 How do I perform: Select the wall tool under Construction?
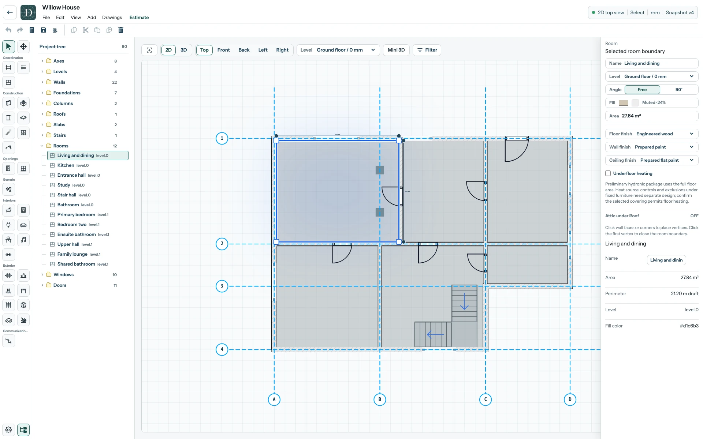(x=8, y=103)
